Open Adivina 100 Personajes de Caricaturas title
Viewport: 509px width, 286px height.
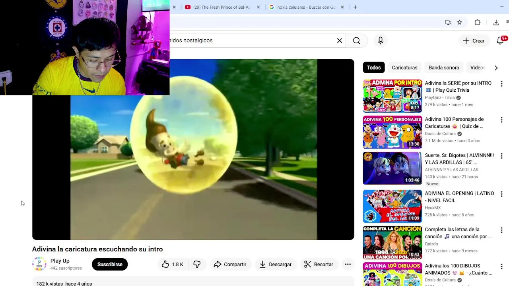(x=454, y=123)
